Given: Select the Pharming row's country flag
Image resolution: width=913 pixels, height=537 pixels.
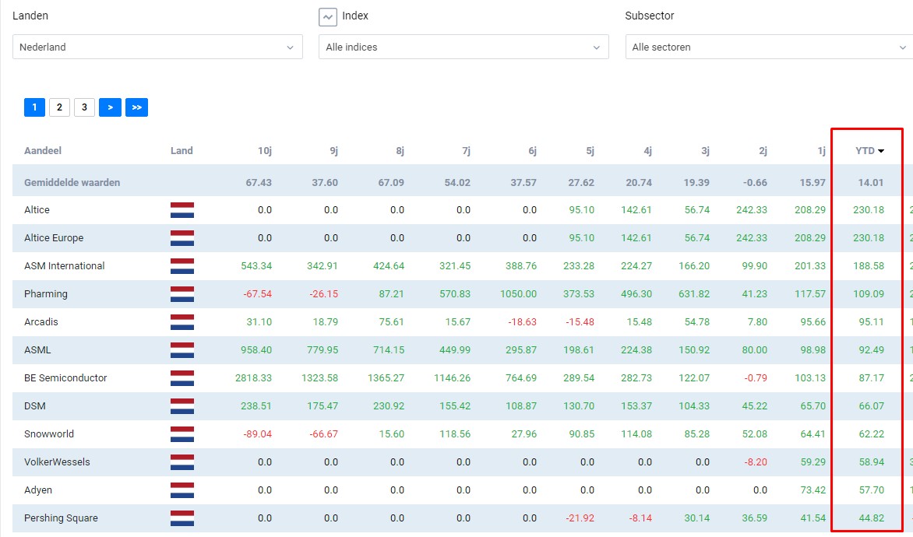Looking at the screenshot, I should point(182,294).
